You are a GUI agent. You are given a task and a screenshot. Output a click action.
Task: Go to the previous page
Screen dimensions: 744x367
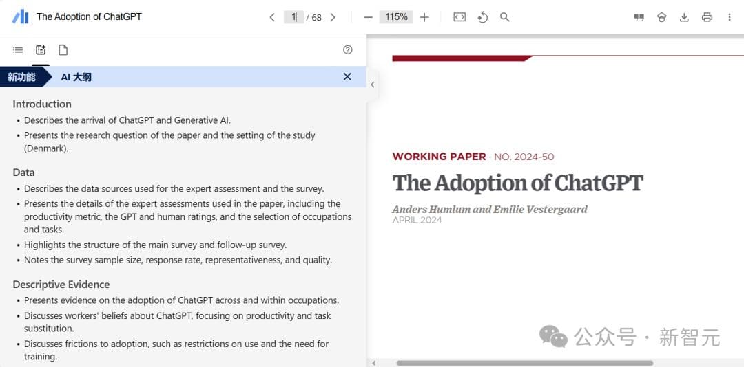(x=272, y=17)
